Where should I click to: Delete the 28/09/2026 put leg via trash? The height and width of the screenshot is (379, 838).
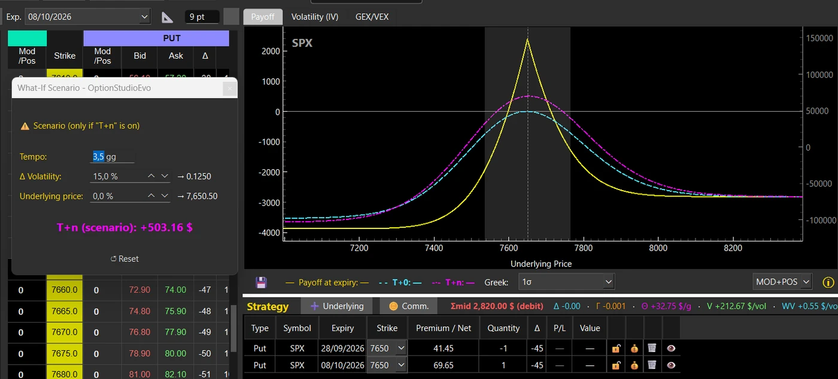pos(652,348)
